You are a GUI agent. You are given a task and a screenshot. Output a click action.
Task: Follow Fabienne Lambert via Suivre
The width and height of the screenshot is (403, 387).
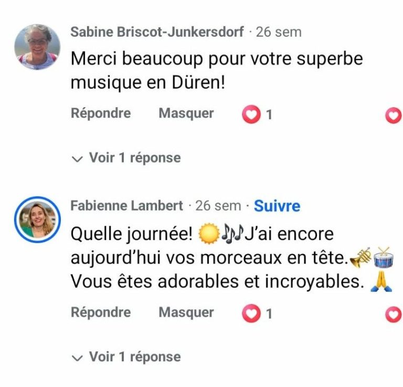pyautogui.click(x=277, y=206)
